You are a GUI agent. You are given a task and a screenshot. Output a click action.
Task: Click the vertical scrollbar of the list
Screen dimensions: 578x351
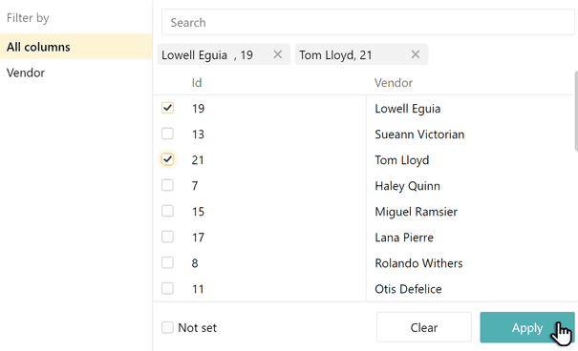(x=576, y=111)
